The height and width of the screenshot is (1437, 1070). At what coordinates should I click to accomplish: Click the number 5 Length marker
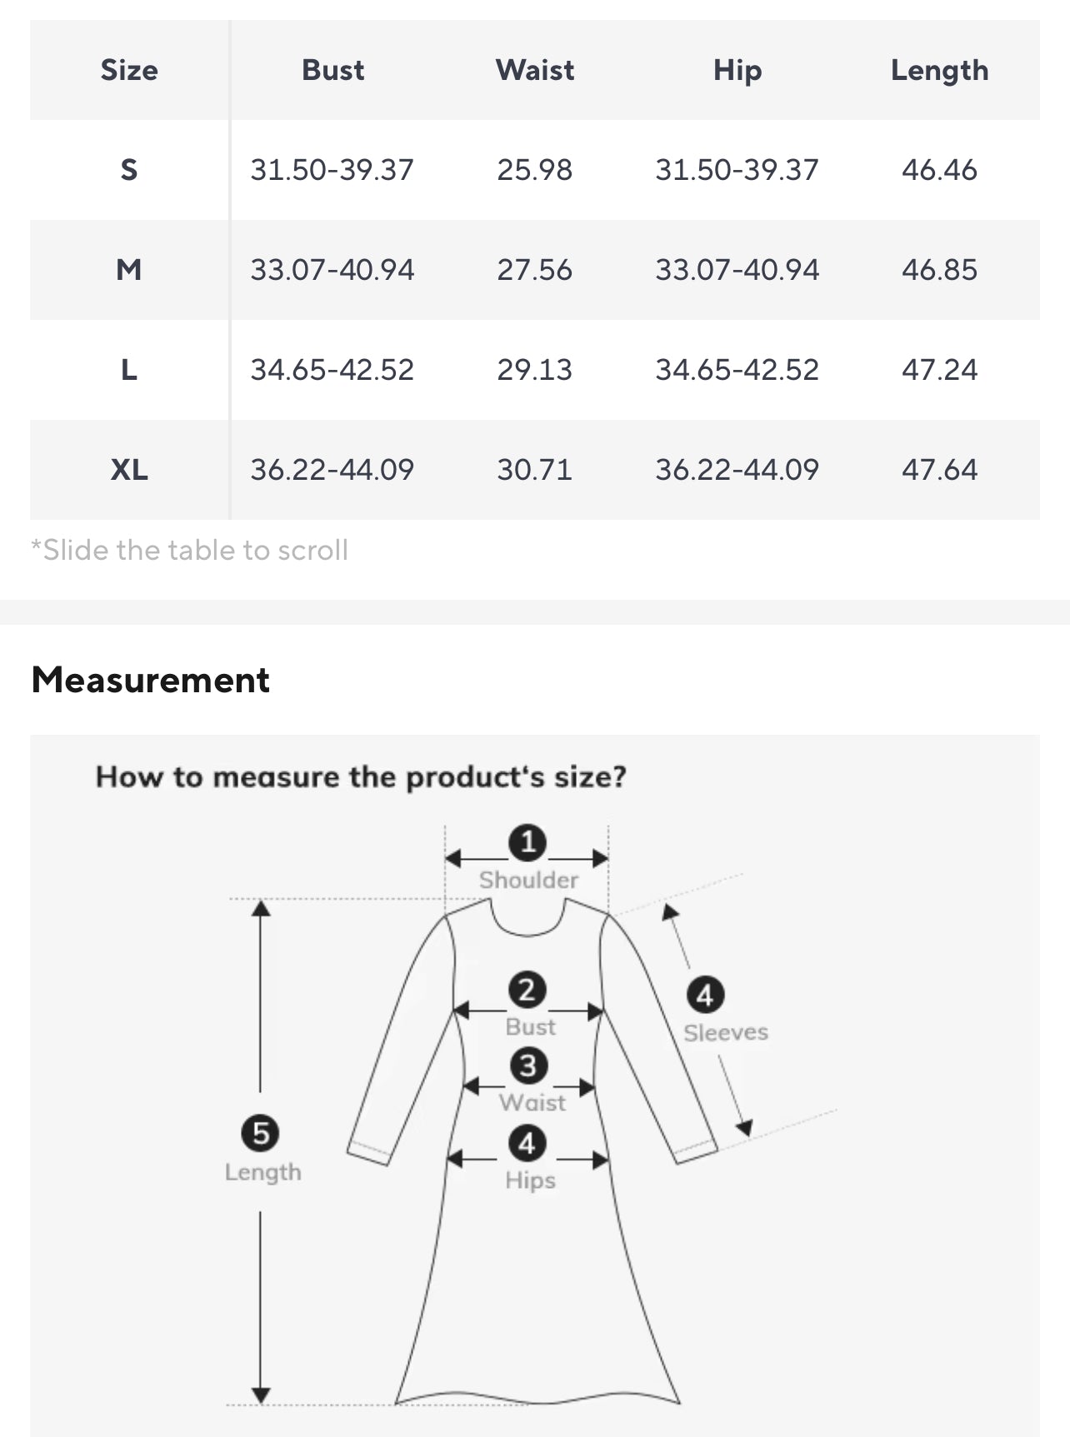(x=260, y=1134)
